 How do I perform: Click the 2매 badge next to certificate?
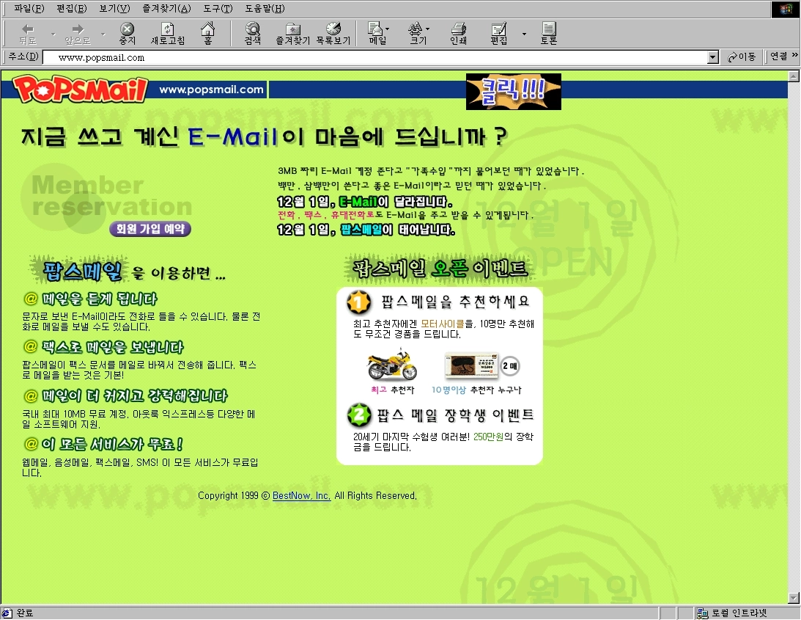click(509, 365)
